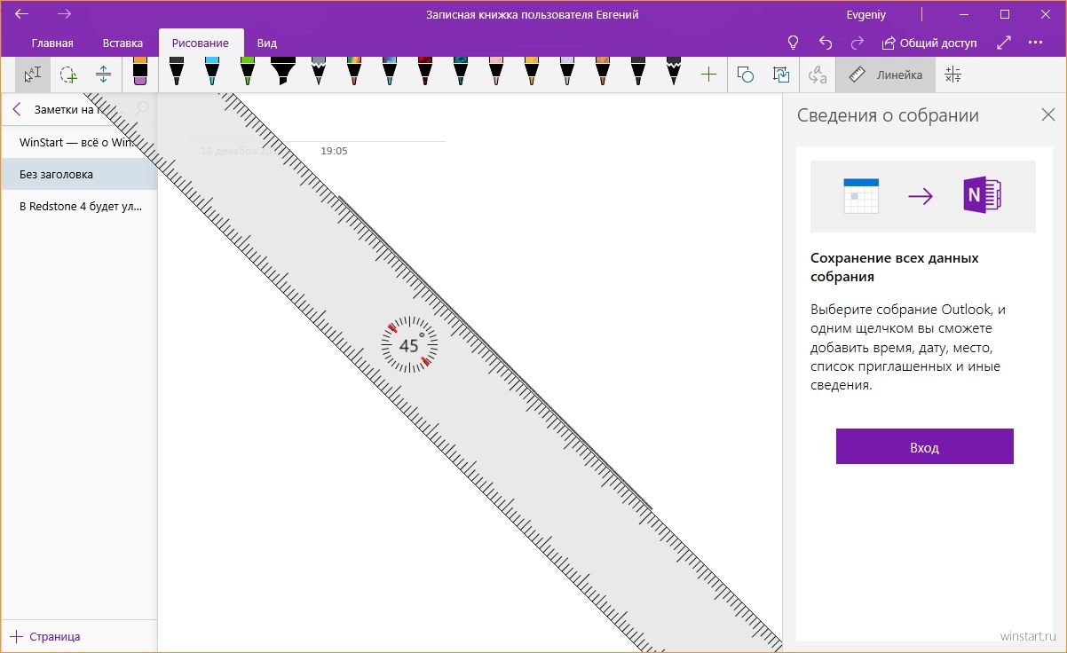Screen dimensions: 1067x653
Task: Open the Shapes tool
Action: [746, 75]
